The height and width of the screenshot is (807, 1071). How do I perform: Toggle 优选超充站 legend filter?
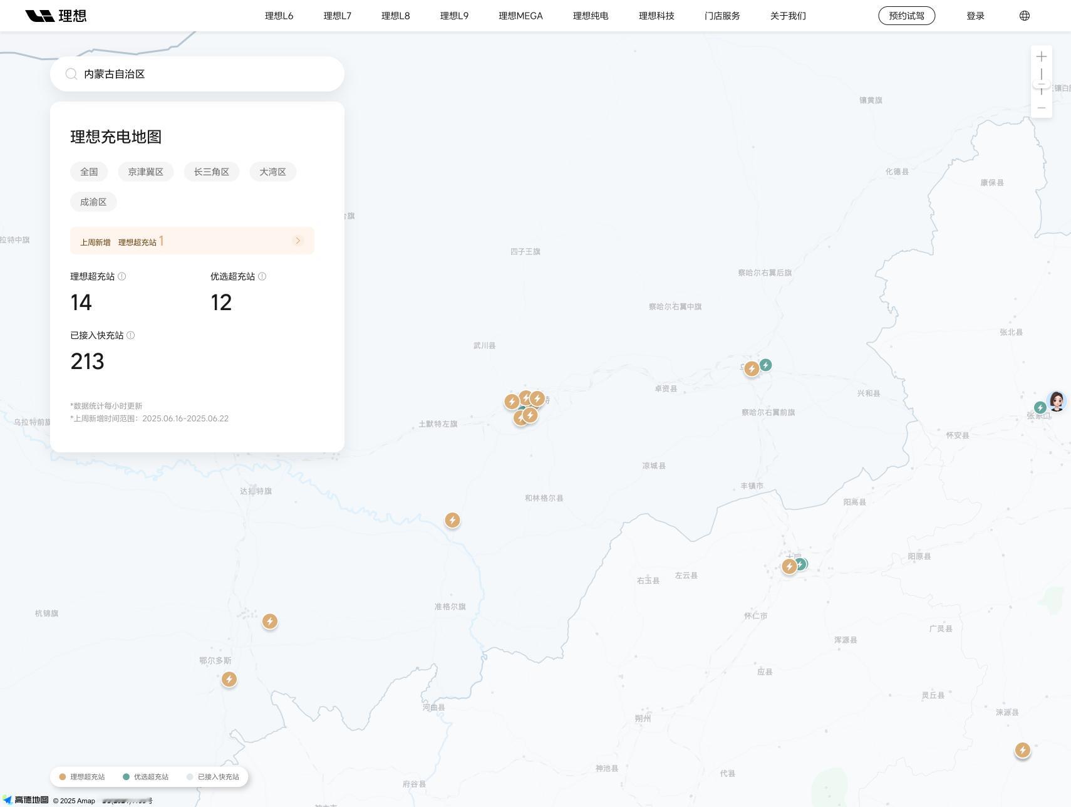(x=145, y=777)
